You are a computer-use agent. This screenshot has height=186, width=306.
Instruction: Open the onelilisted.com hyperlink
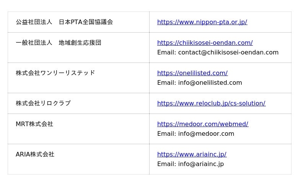[x=192, y=73]
